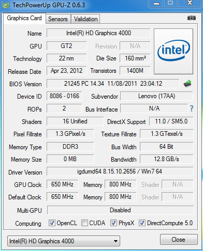Click the Driver Version field
This screenshot has height=251, width=203.
(120, 171)
